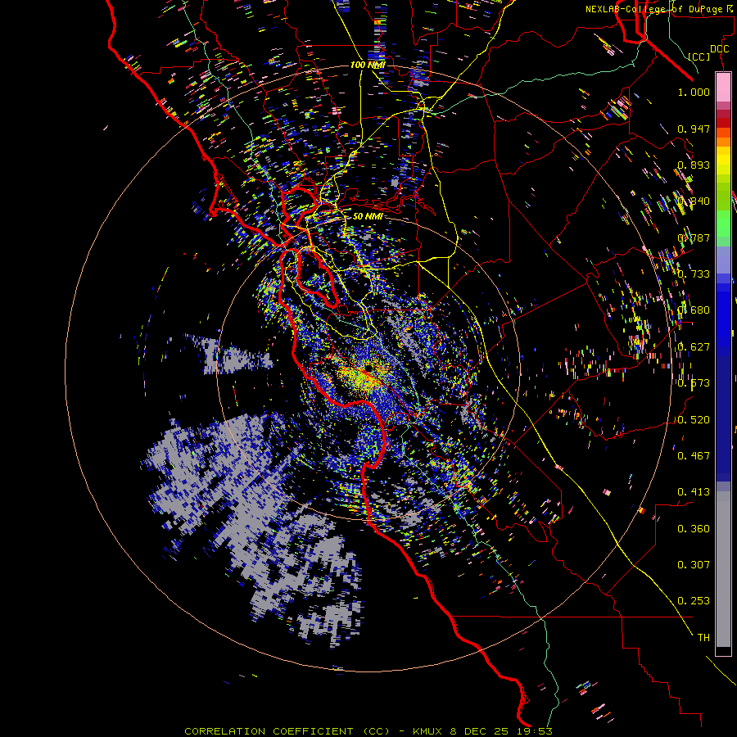
Task: Select the 0.787 scale value
Action: (694, 237)
